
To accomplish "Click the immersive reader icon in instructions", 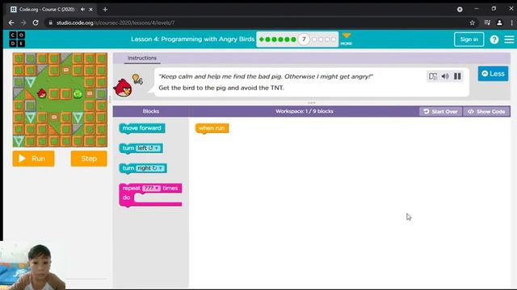I will 433,77.
